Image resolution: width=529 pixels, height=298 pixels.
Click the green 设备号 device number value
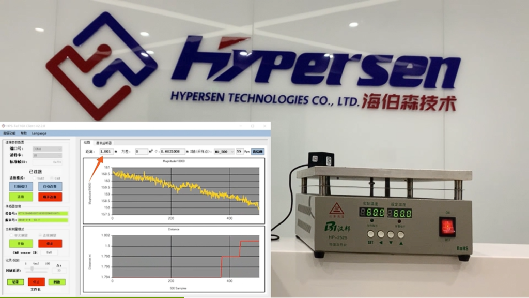(43, 213)
